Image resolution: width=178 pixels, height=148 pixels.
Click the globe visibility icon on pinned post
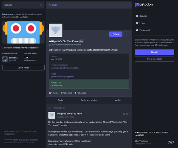point(124,114)
